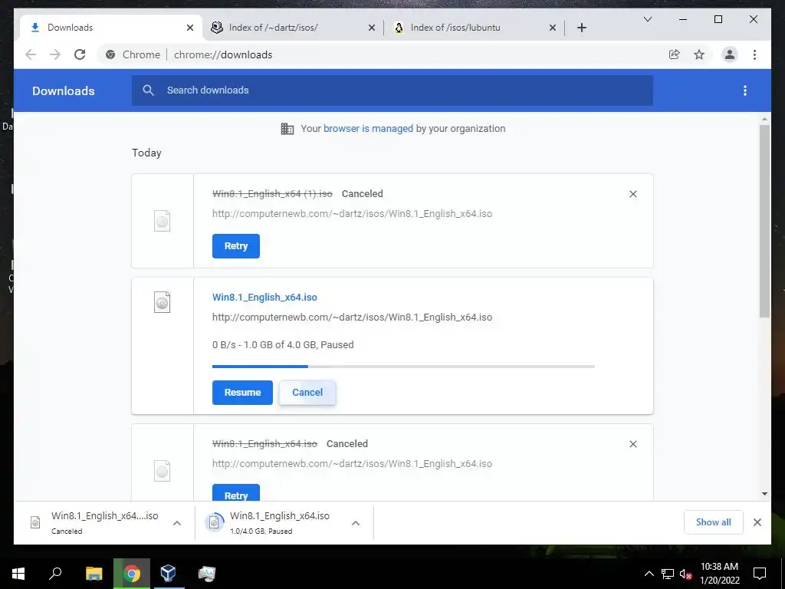Click the scrollbar up arrow
785x589 pixels.
click(x=764, y=119)
